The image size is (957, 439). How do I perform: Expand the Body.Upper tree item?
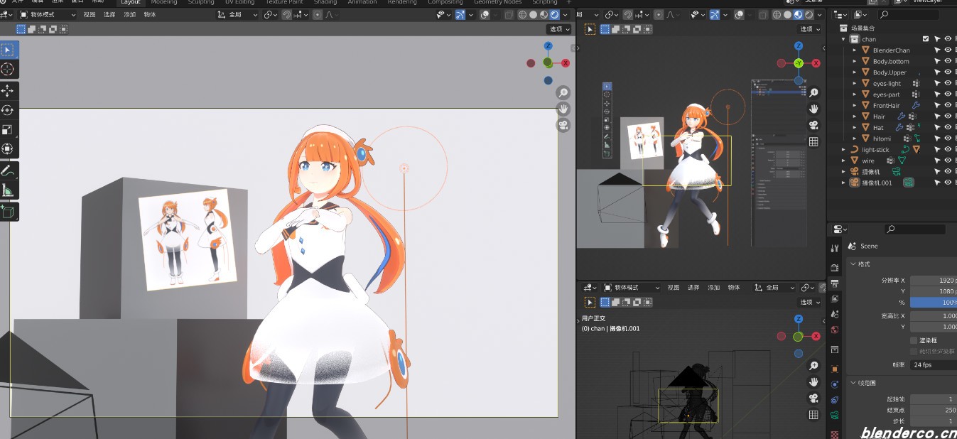pyautogui.click(x=854, y=72)
